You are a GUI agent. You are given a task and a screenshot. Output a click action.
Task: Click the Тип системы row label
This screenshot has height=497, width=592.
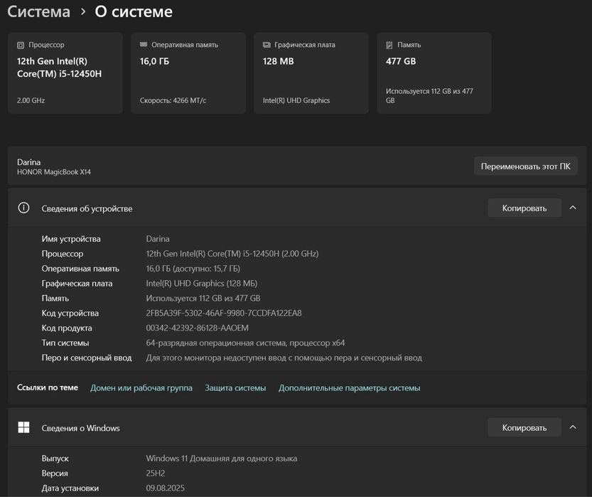click(65, 343)
